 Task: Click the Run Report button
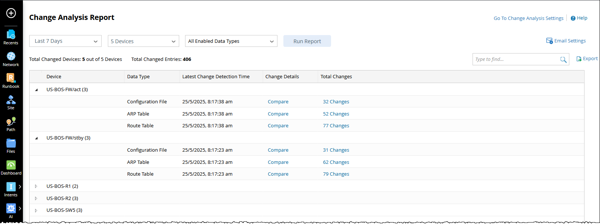click(307, 41)
